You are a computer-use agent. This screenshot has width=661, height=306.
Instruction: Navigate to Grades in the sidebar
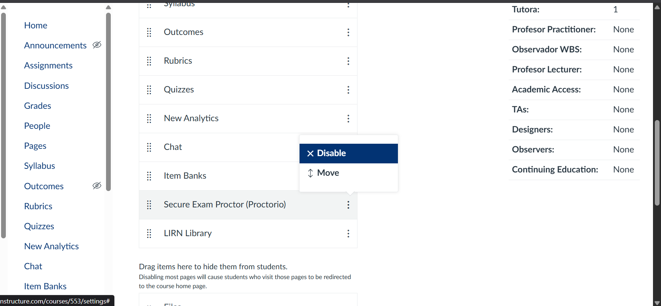click(x=38, y=106)
